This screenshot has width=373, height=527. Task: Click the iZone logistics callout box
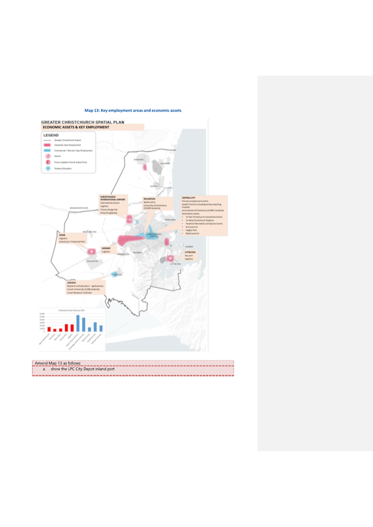pyautogui.click(x=72, y=238)
